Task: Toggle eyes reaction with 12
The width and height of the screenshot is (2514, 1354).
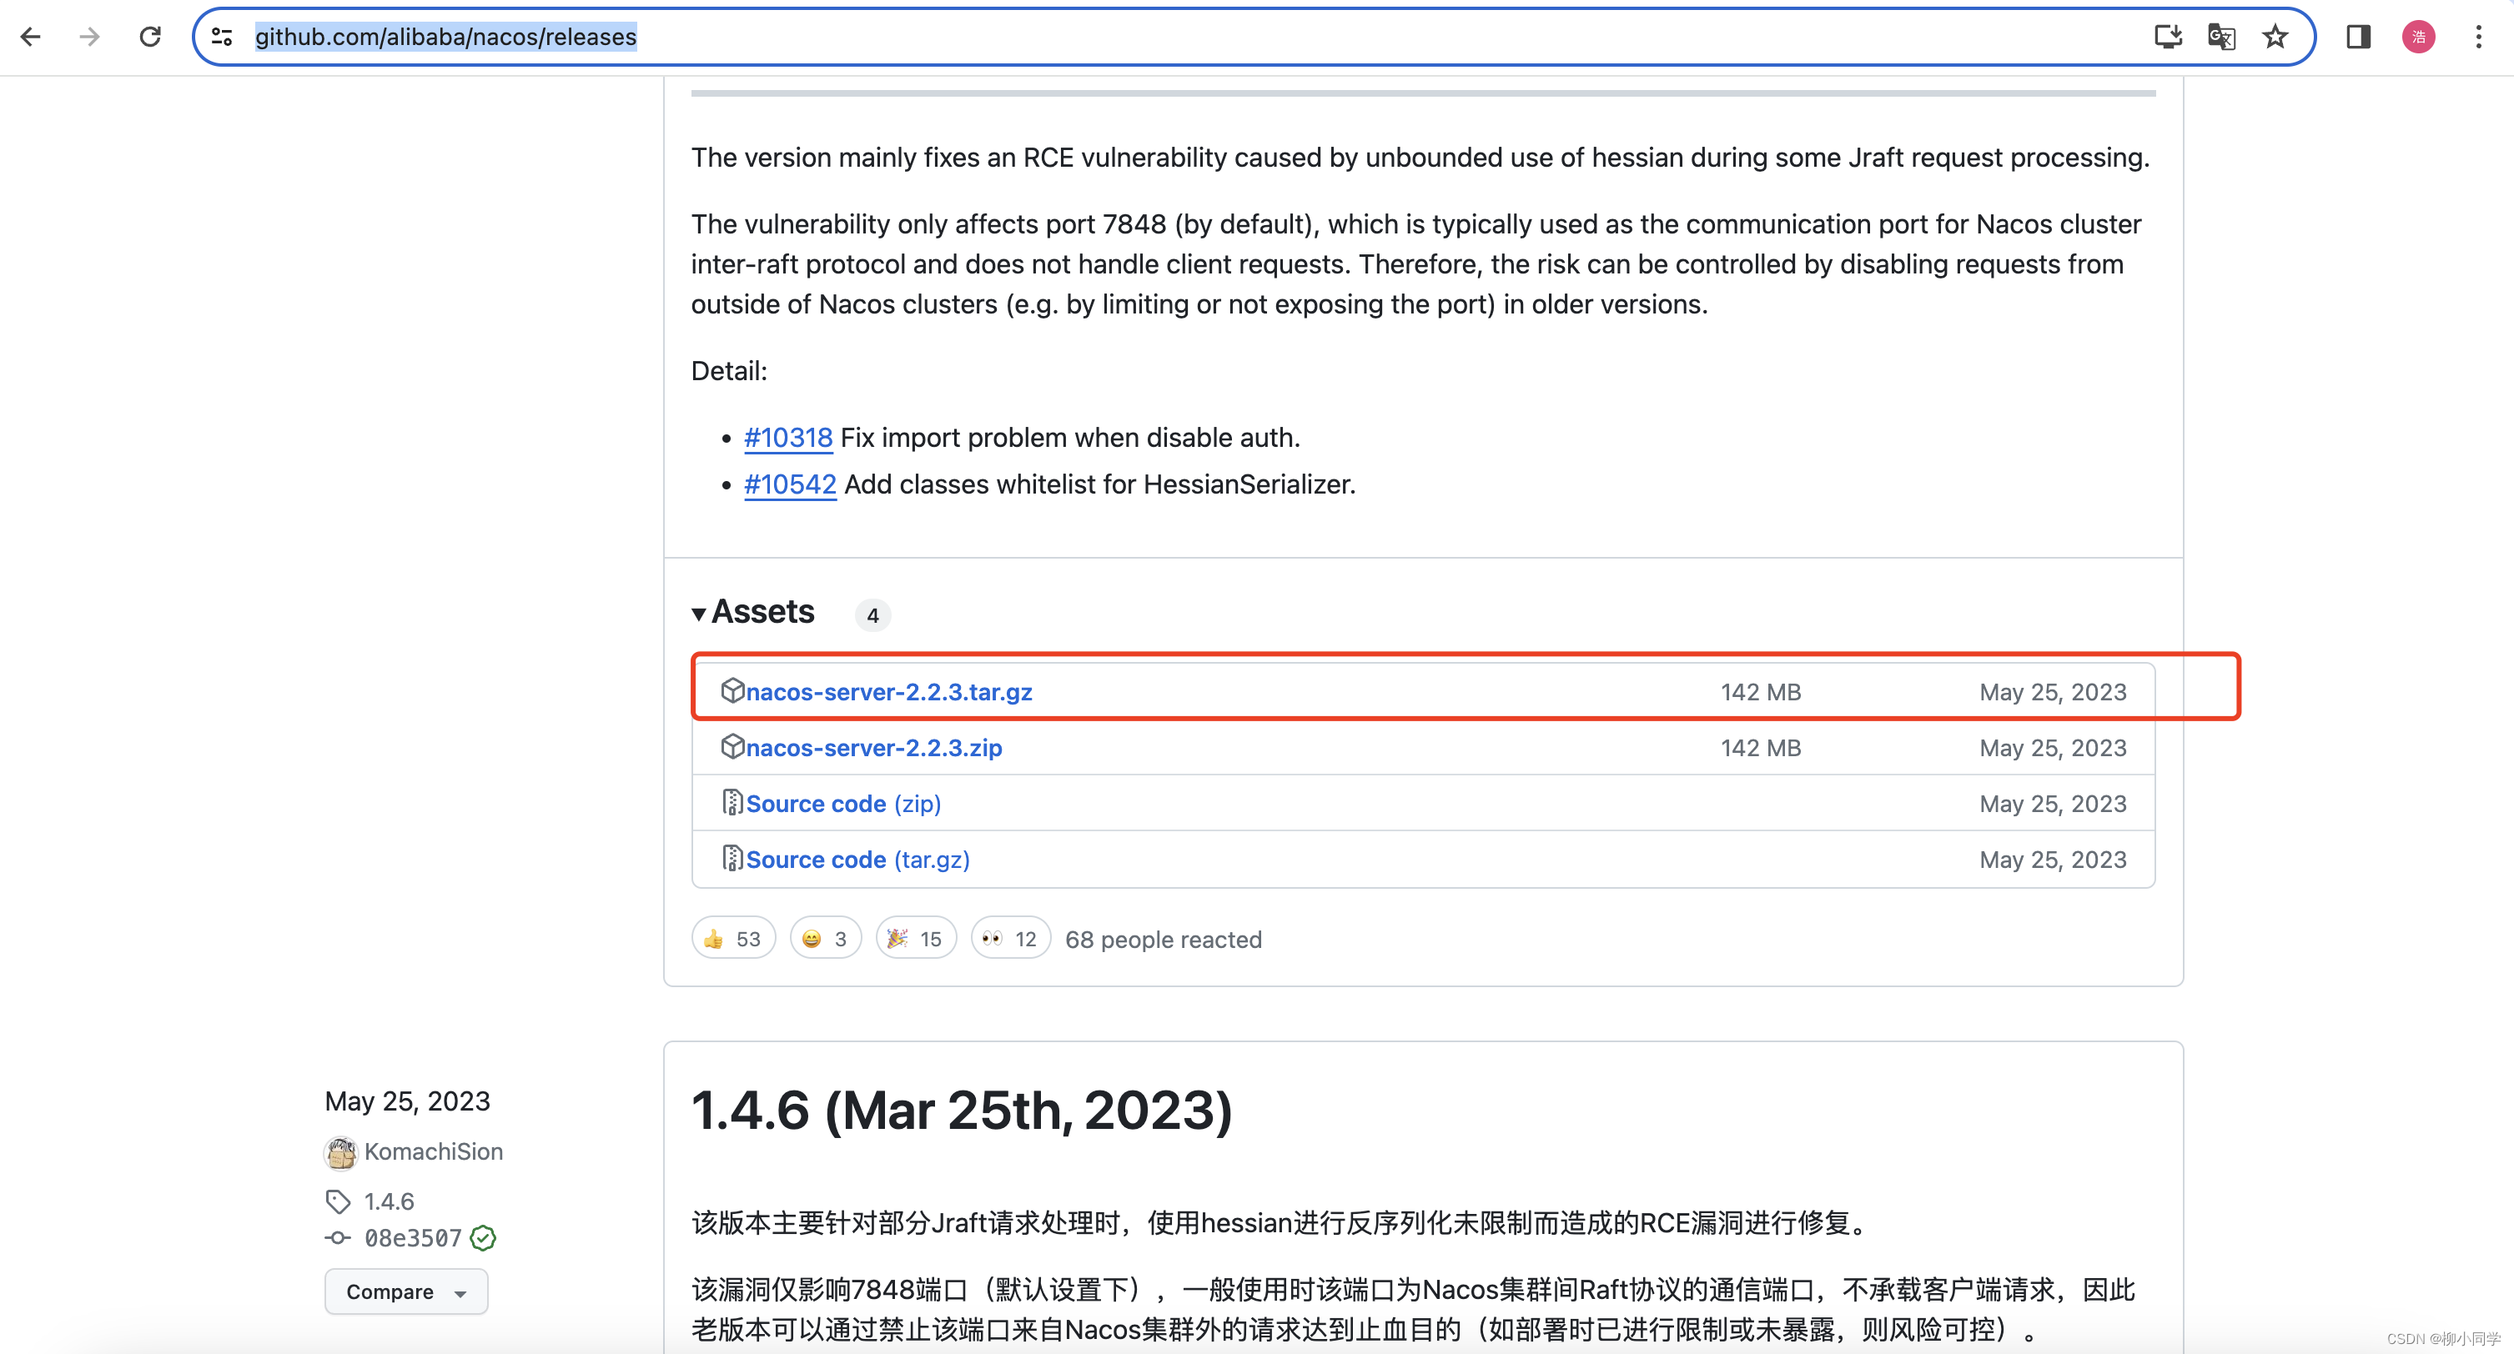Action: pos(1010,939)
